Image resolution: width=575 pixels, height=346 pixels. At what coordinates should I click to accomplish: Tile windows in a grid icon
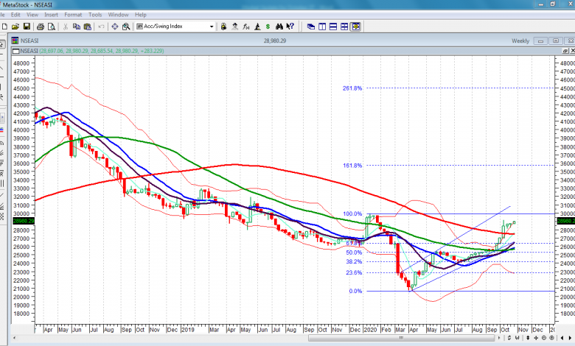point(344,27)
